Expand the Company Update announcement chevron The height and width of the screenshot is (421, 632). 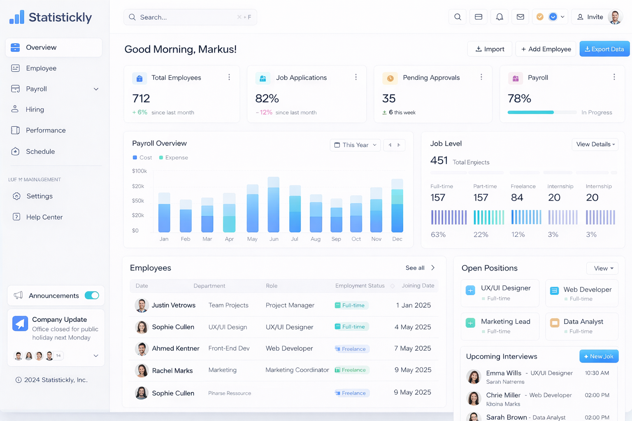tap(96, 356)
